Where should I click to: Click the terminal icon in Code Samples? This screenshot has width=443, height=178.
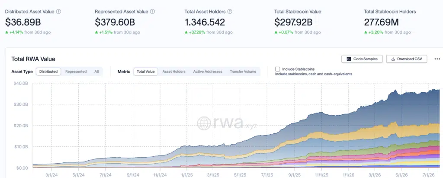[349, 59]
